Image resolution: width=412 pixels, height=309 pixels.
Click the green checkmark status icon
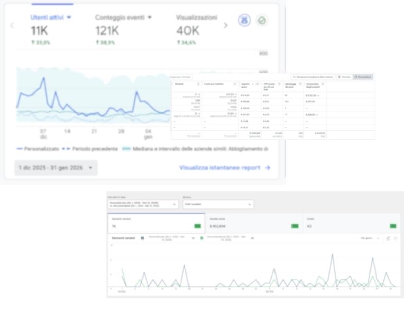coord(262,21)
